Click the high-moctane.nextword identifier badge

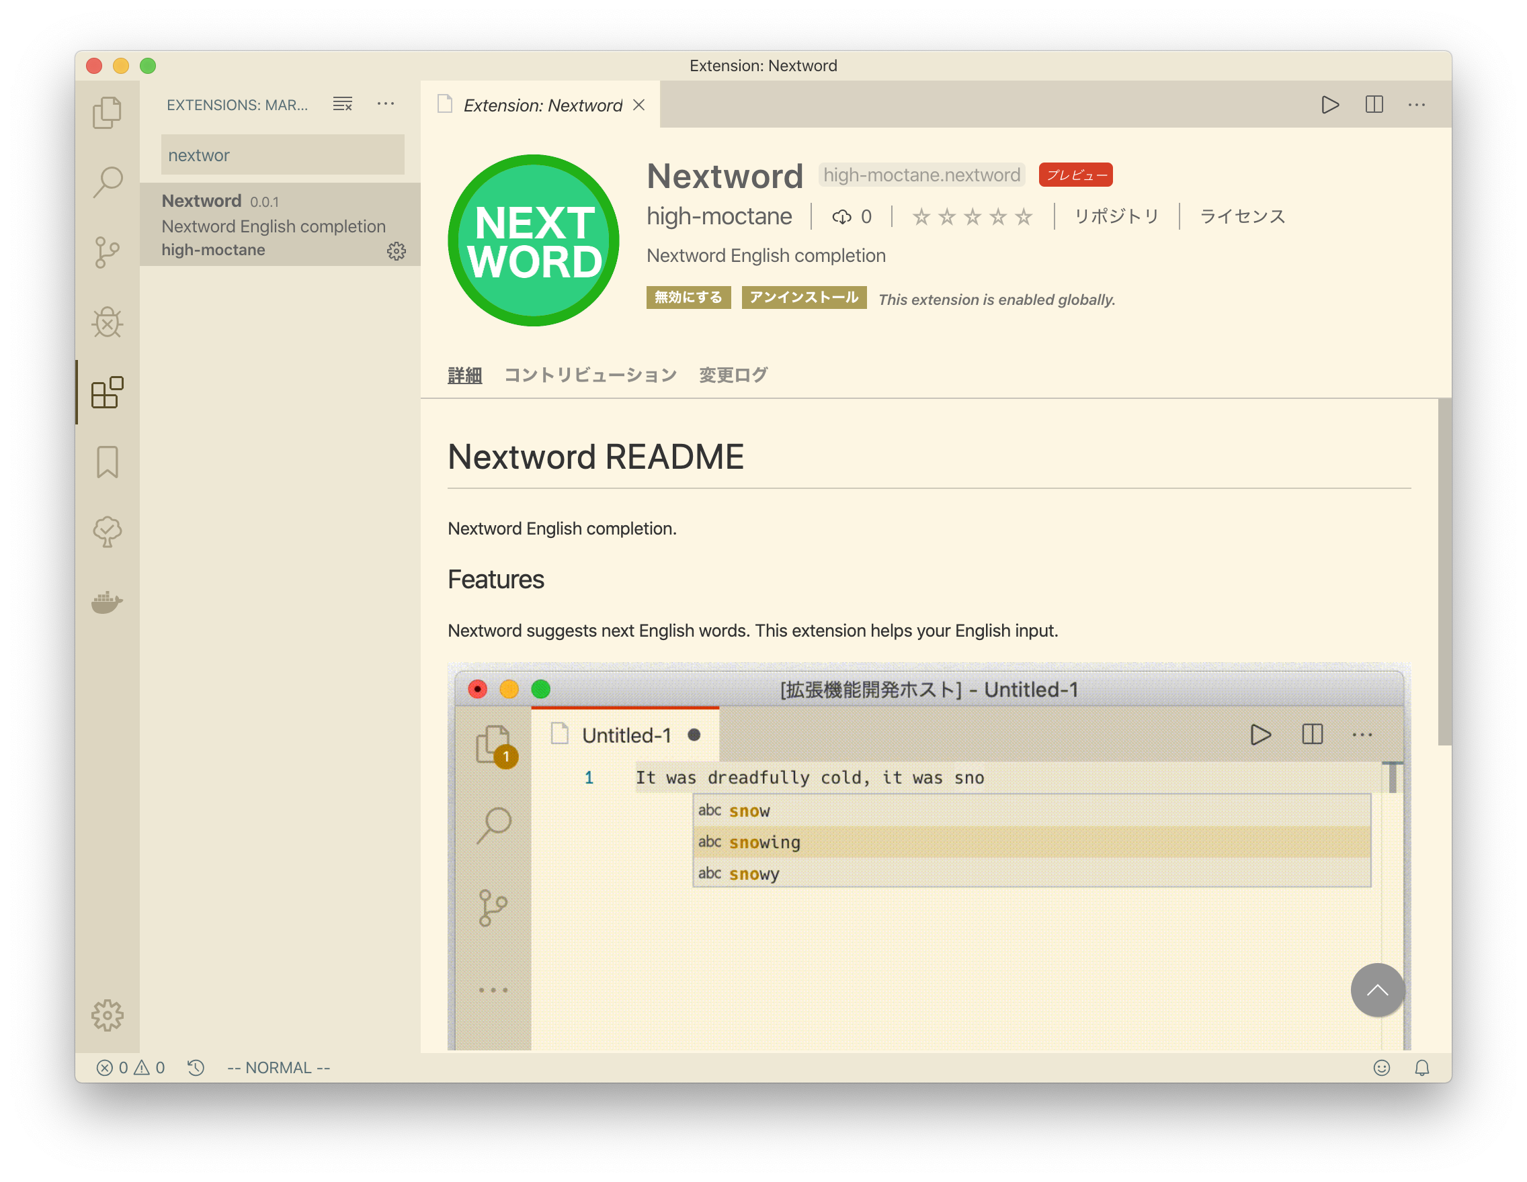pyautogui.click(x=921, y=175)
